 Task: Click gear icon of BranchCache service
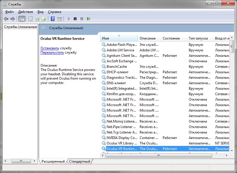[103, 66]
